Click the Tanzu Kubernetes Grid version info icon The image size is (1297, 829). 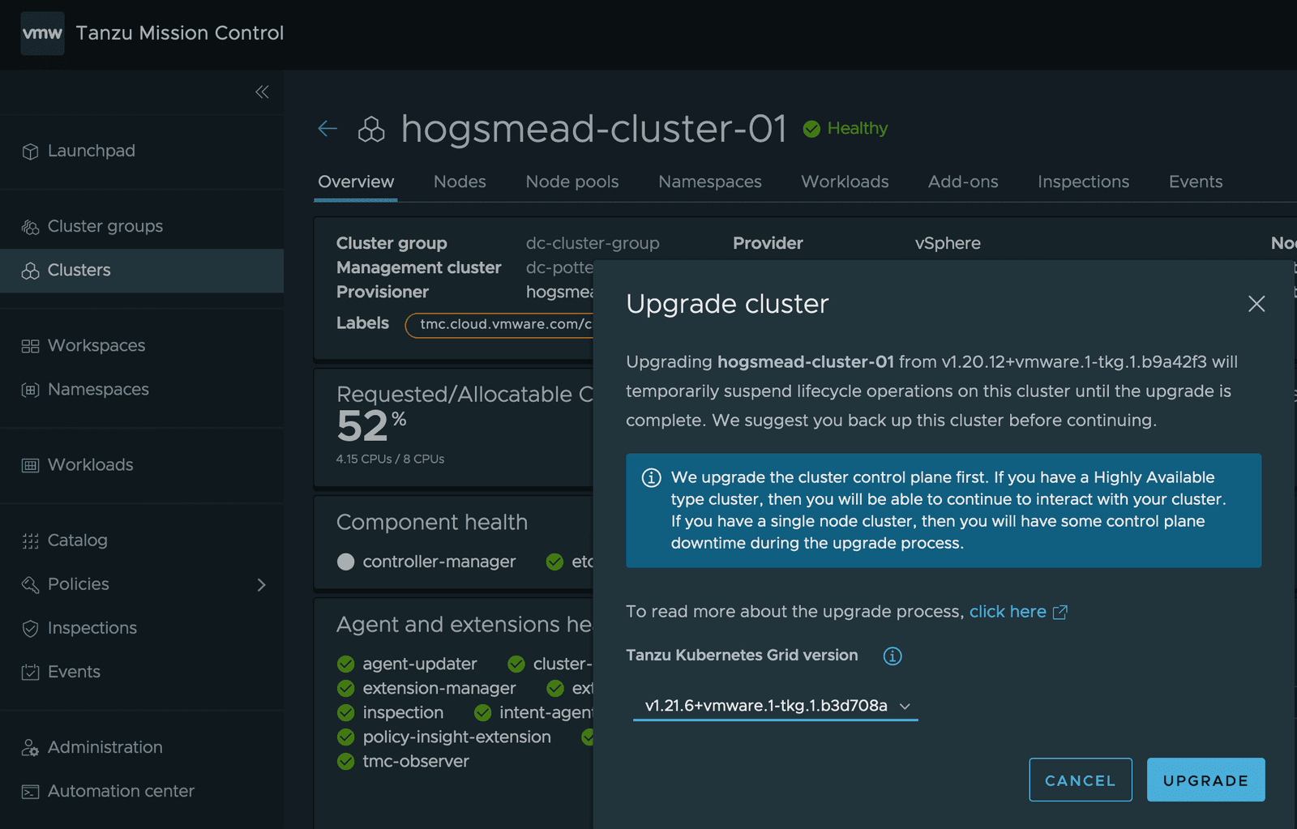pos(892,656)
